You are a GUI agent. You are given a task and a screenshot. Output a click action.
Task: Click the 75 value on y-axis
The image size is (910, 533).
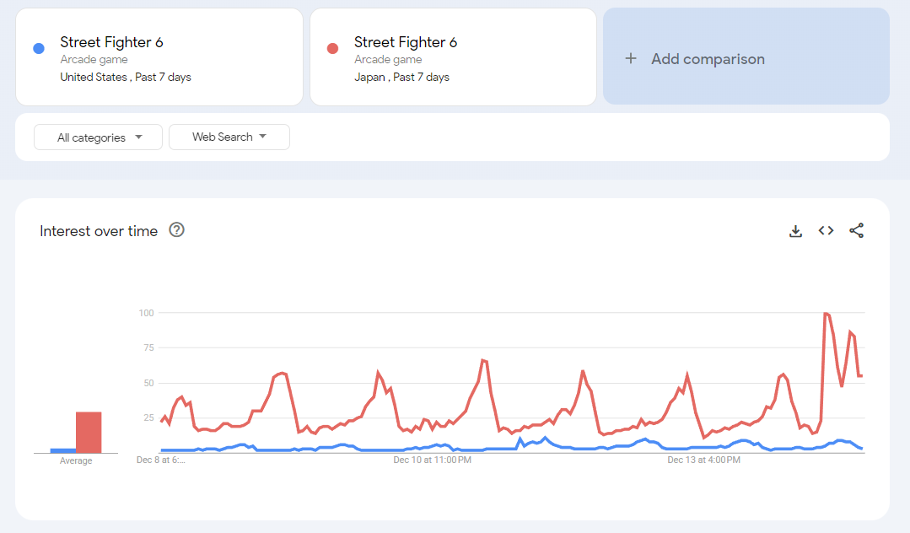(x=148, y=347)
